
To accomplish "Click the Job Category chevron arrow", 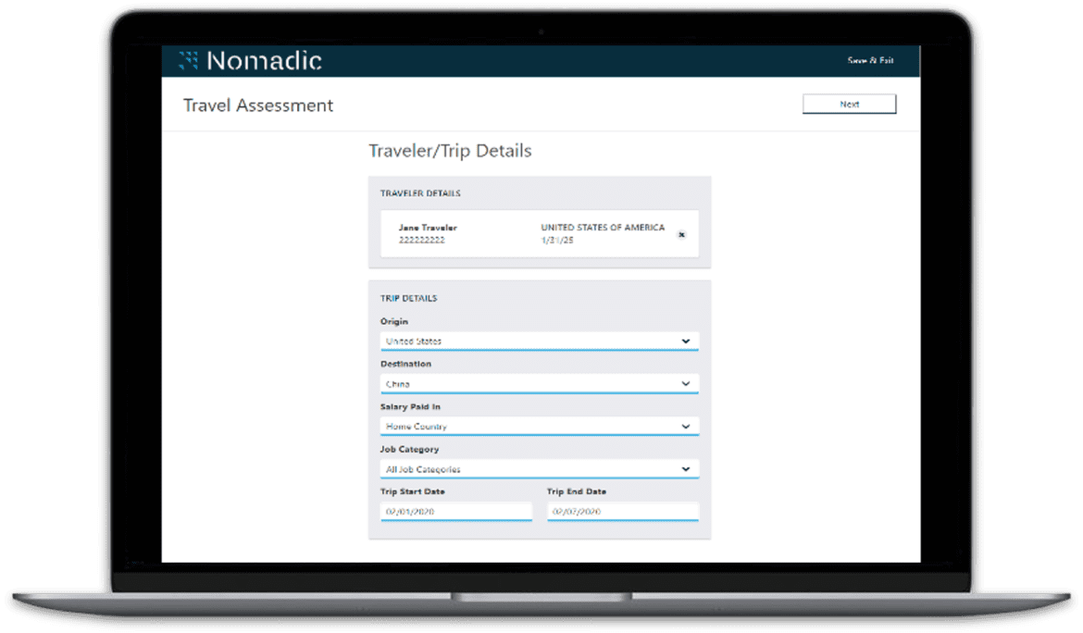I will 687,468.
